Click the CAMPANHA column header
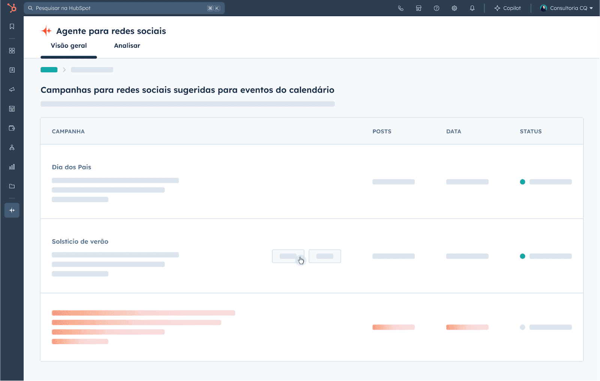Viewport: 600px width, 381px height. tap(68, 131)
